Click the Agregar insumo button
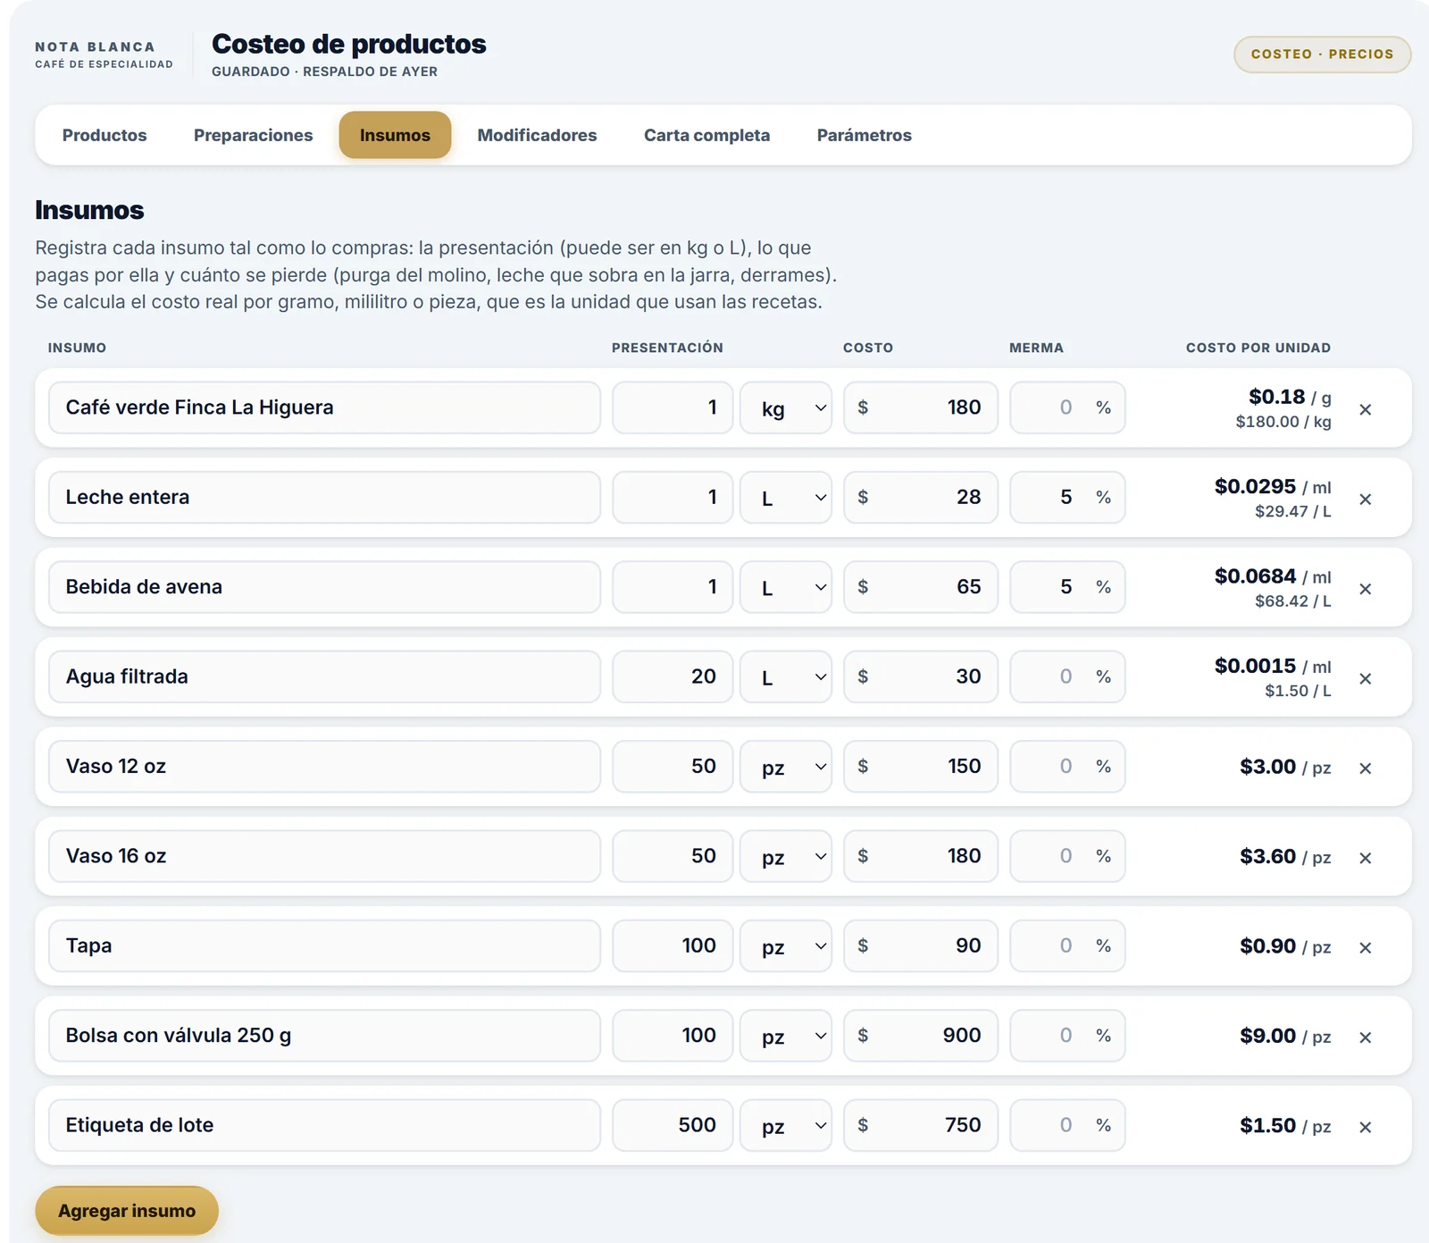This screenshot has width=1429, height=1243. coord(127,1211)
